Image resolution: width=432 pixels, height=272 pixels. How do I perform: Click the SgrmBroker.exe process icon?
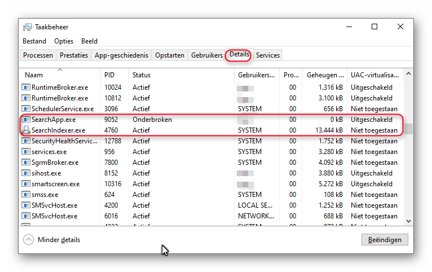(26, 163)
